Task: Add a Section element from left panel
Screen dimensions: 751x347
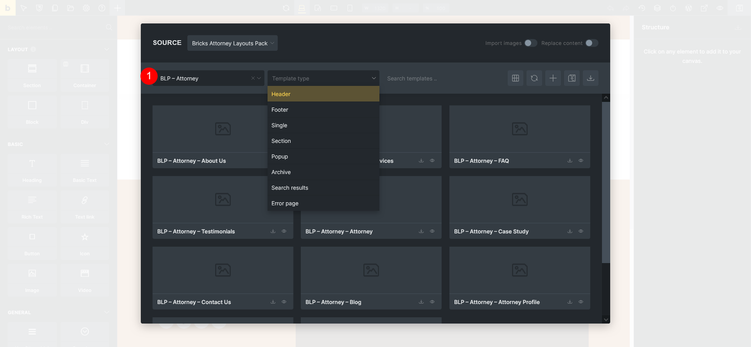Action: coord(32,75)
